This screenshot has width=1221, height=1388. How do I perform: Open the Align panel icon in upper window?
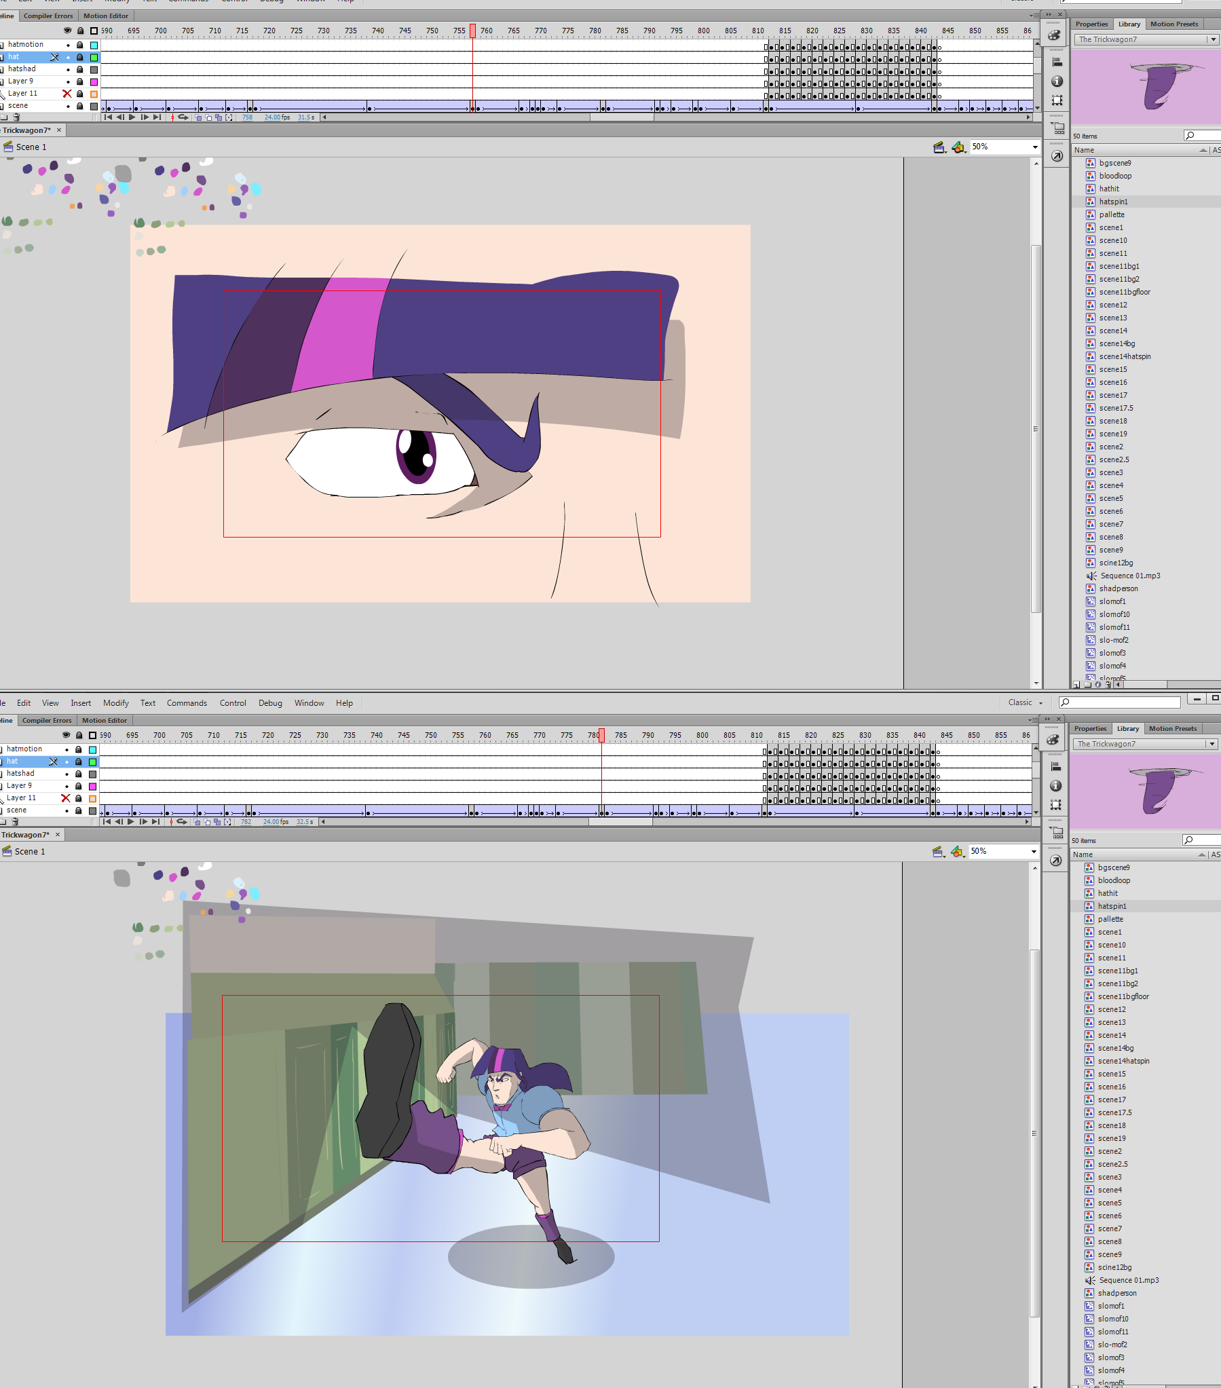click(1057, 62)
